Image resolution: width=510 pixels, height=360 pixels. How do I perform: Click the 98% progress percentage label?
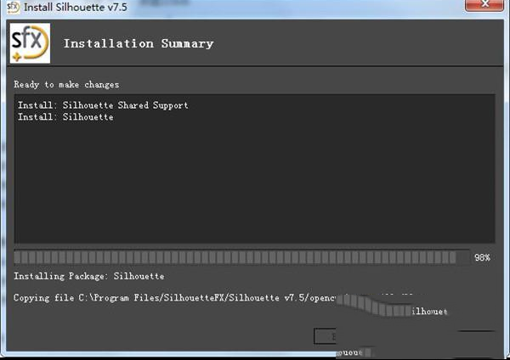(482, 257)
